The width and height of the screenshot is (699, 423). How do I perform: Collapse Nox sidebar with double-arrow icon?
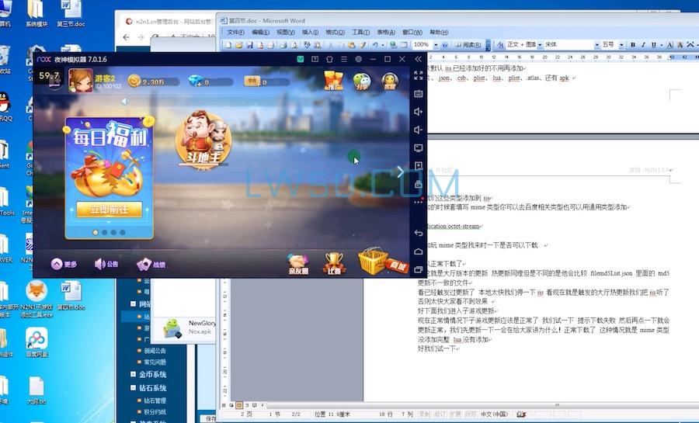[x=418, y=59]
